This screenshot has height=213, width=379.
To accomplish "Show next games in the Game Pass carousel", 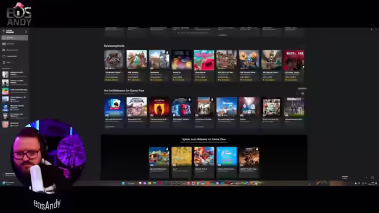I will point(303,93).
